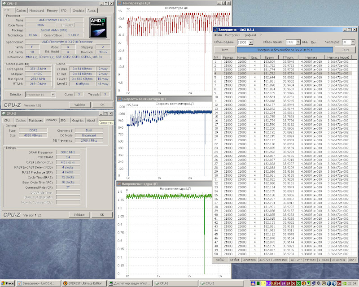
Task: Switch to Mainboard tab in top CPU-Z
Action: coord(36,10)
